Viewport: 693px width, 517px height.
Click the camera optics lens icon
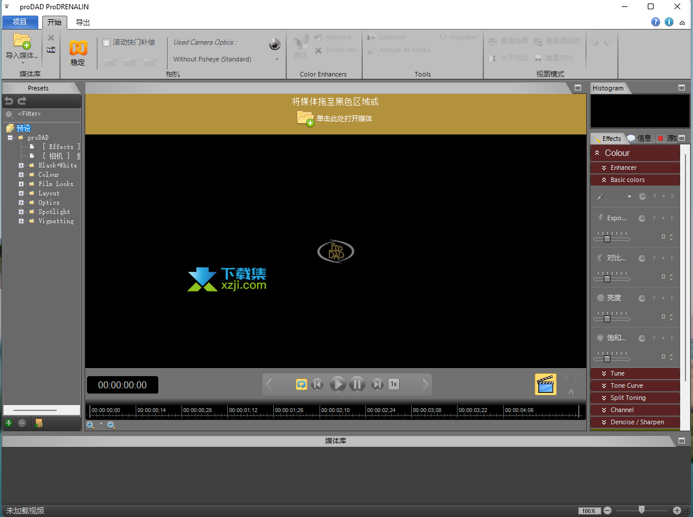[x=274, y=44]
